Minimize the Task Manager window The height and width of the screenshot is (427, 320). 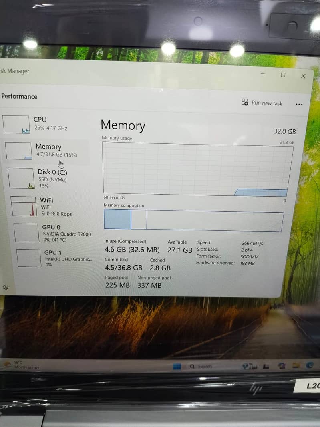pos(263,74)
